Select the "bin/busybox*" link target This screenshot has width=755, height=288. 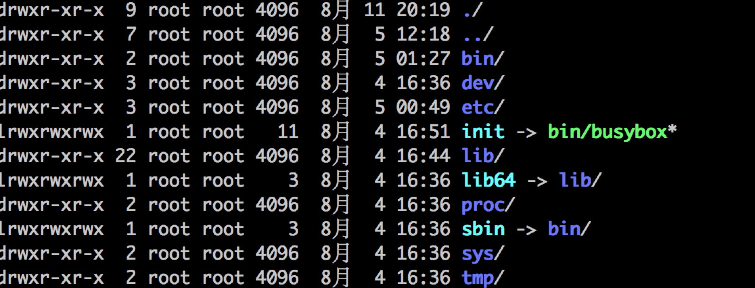(612, 132)
